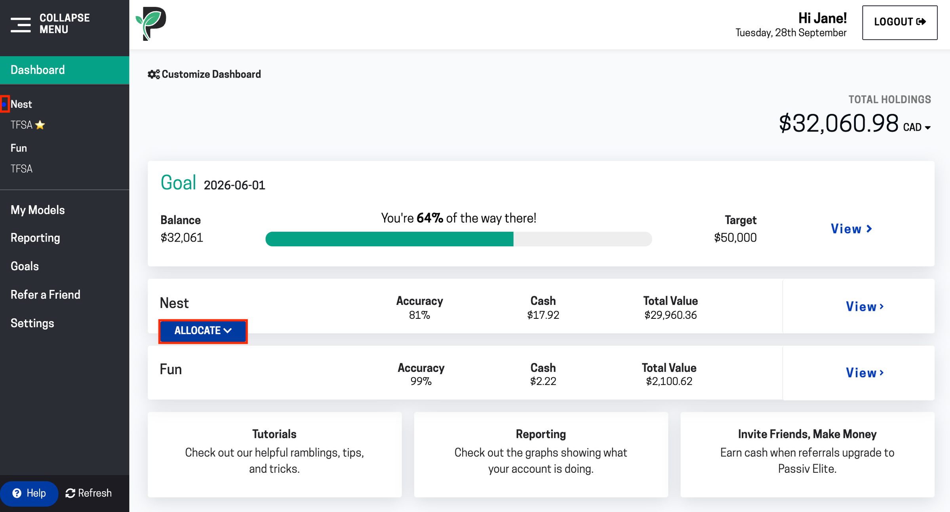Click the goal progress bar
This screenshot has width=950, height=512.
(458, 239)
